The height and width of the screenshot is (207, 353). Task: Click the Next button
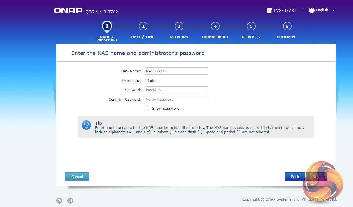(x=317, y=177)
